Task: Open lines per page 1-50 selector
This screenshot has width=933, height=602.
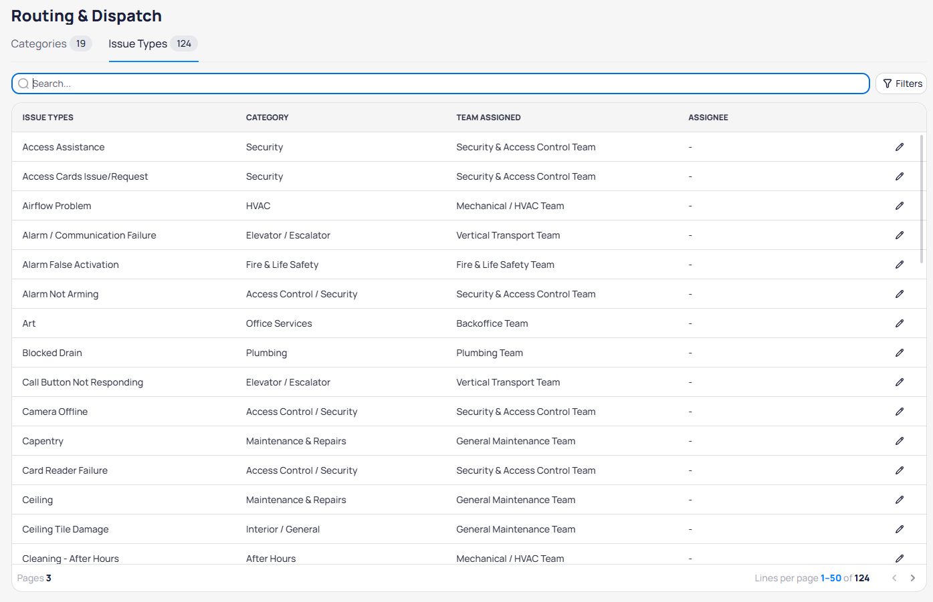Action: pos(831,578)
